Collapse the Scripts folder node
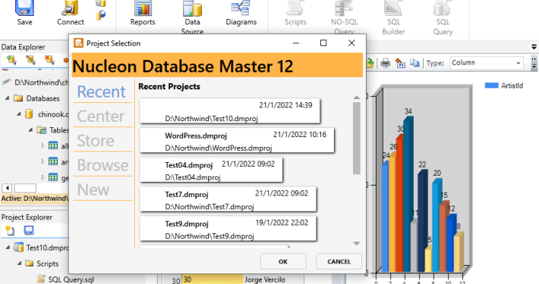This screenshot has width=539, height=284. (x=19, y=264)
